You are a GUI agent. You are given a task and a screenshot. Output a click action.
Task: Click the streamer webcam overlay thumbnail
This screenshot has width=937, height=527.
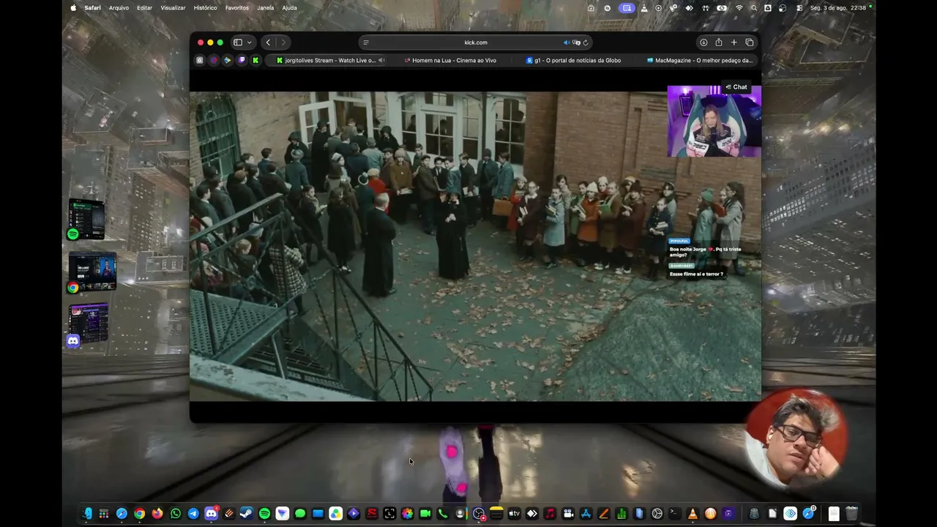[x=714, y=122]
